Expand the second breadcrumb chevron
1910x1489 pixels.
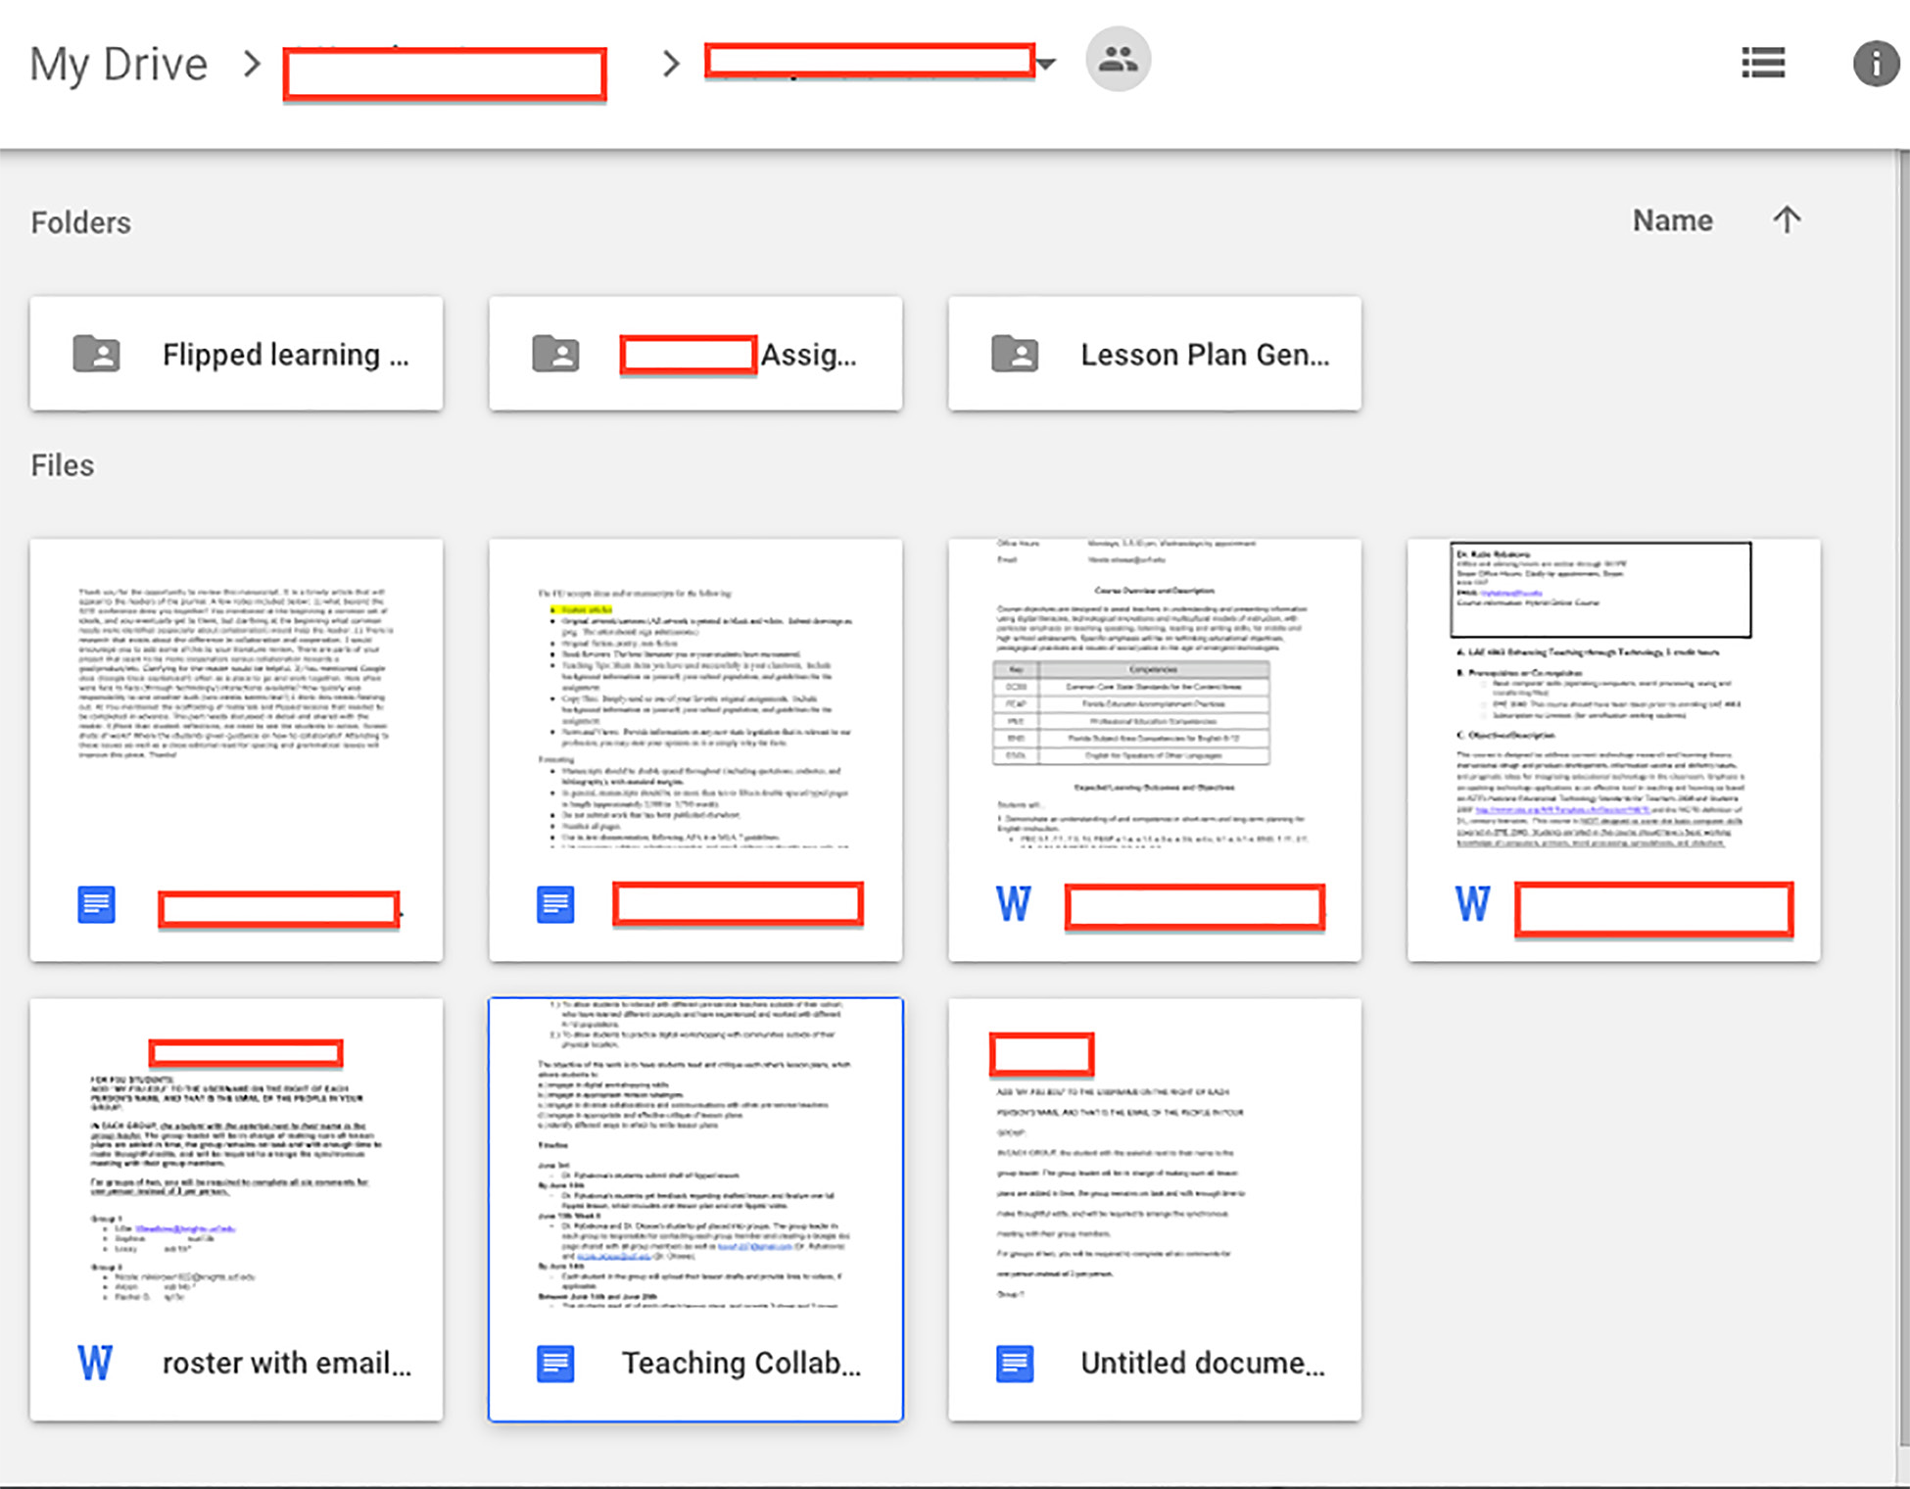[x=671, y=64]
